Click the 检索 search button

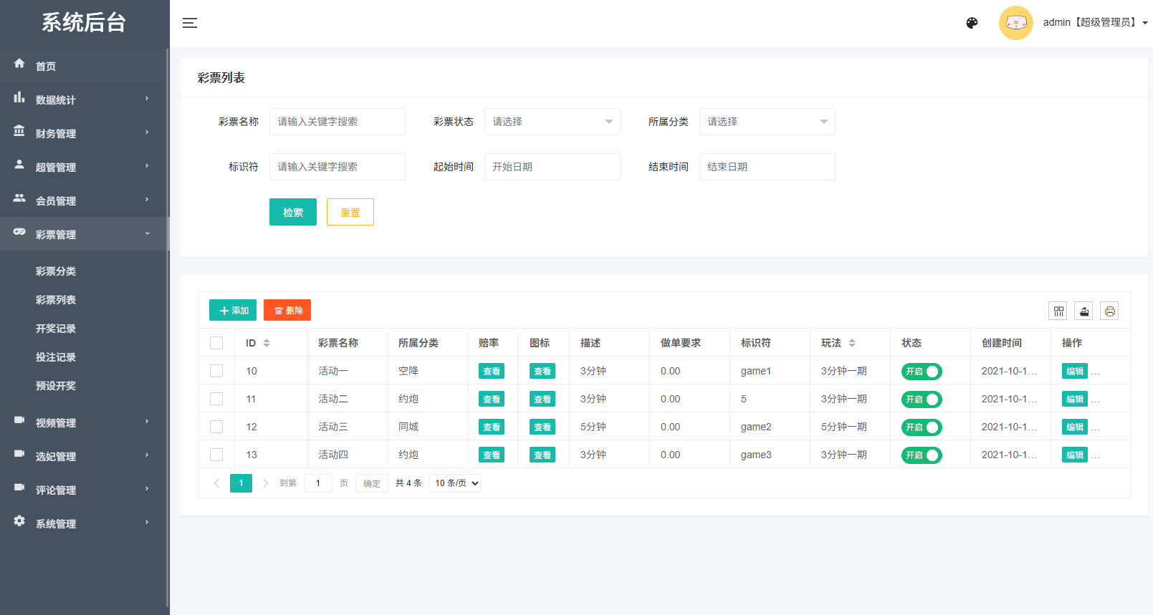click(x=292, y=212)
